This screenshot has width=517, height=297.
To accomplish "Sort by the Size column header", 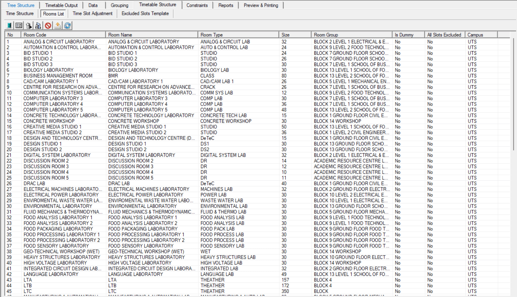I will click(x=295, y=35).
